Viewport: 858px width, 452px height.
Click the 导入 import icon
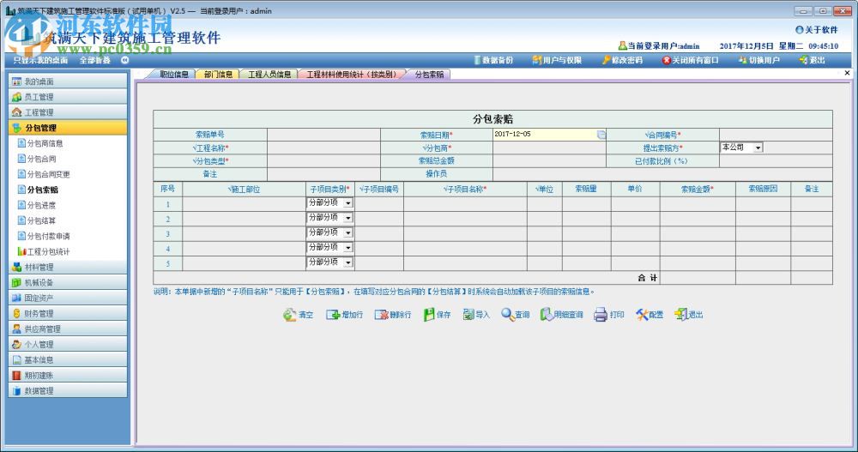tap(468, 314)
